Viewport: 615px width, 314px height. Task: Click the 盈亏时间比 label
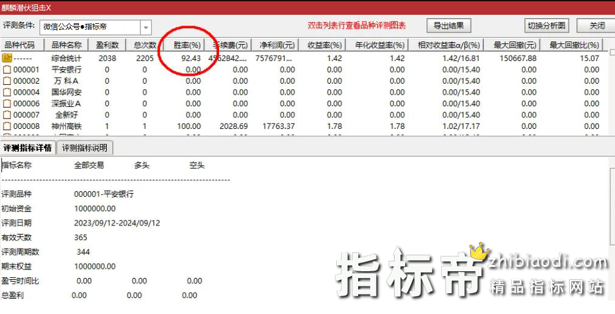pyautogui.click(x=20, y=281)
